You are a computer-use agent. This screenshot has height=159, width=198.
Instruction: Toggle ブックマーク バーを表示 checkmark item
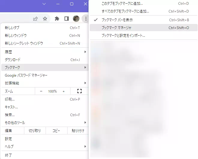click(117, 20)
